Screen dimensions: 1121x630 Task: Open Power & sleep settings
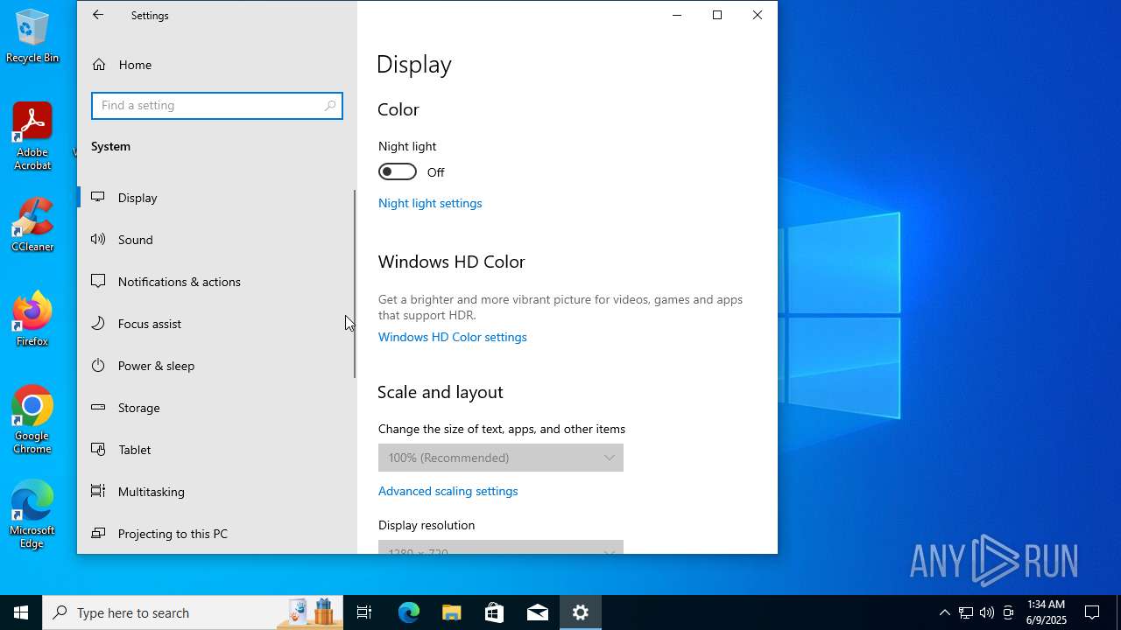215,366
